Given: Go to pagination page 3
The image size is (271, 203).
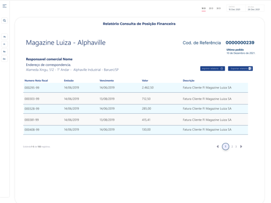Looking at the screenshot, I should click(x=236, y=147).
